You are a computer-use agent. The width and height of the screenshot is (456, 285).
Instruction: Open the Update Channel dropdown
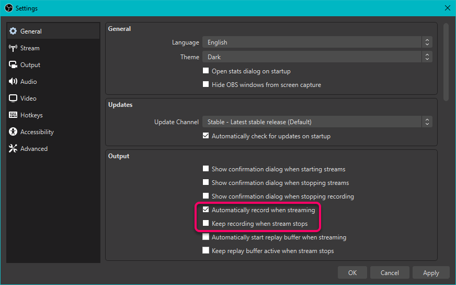(x=317, y=122)
